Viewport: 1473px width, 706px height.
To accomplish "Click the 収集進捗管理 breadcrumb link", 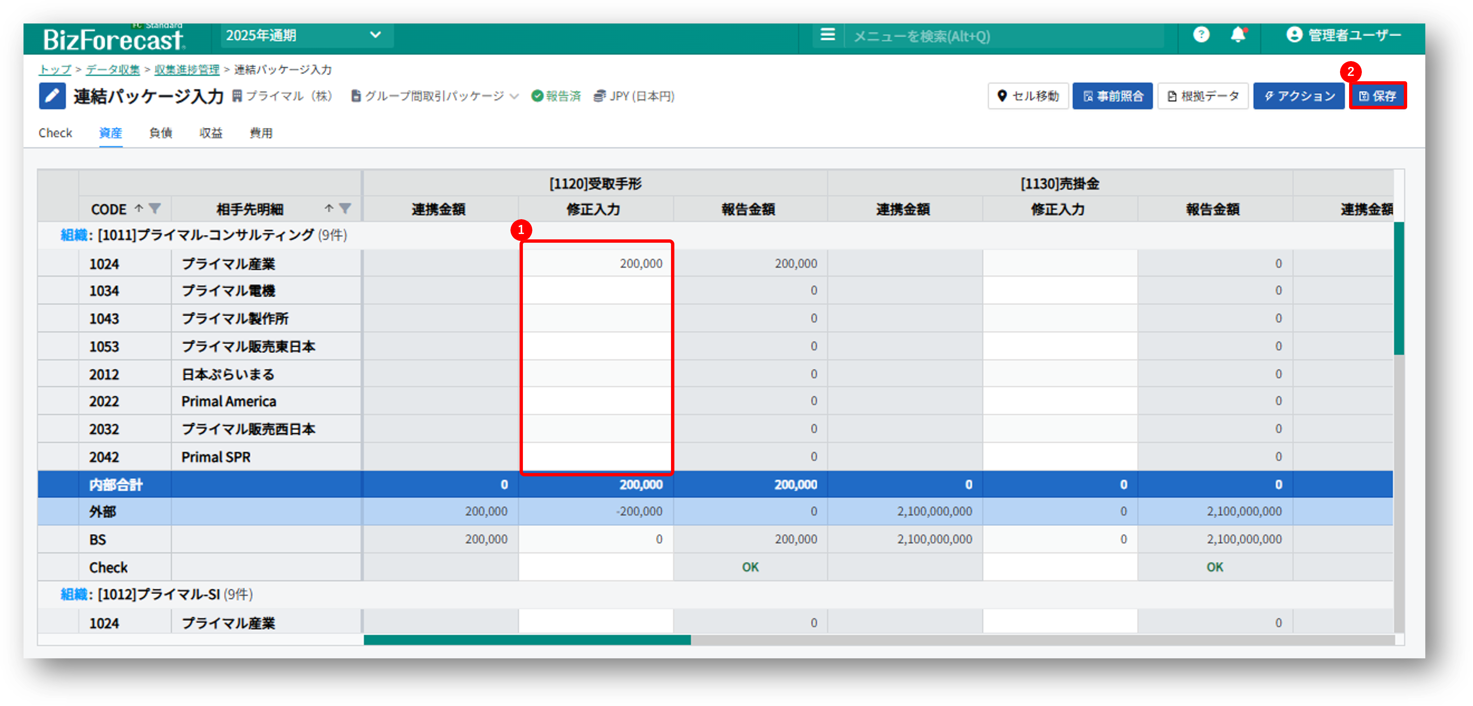I will 186,69.
